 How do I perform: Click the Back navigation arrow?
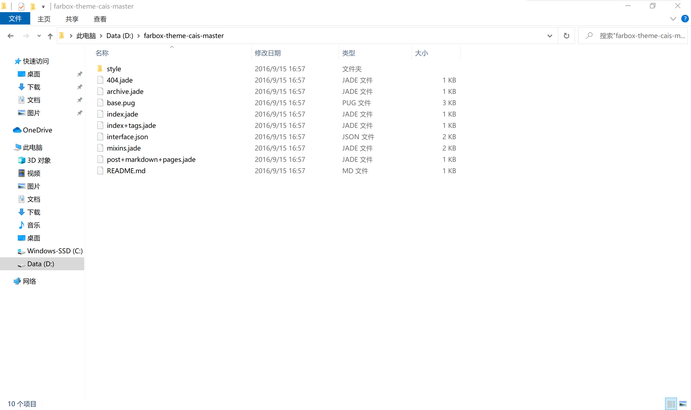pos(11,36)
